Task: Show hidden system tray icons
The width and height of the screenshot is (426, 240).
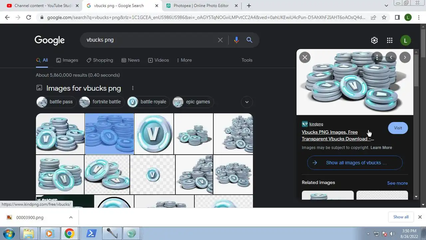Action: pyautogui.click(x=368, y=234)
